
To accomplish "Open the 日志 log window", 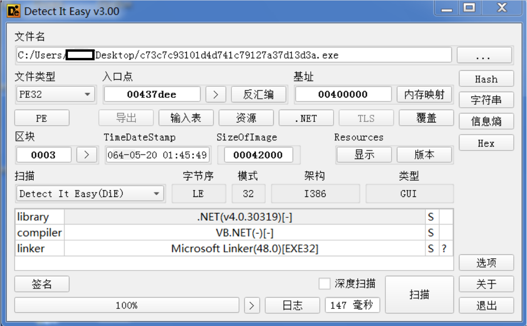I will pos(292,305).
